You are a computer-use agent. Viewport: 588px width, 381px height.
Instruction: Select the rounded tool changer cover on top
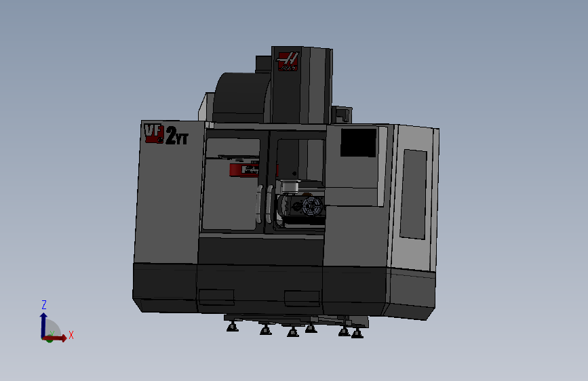(242, 98)
